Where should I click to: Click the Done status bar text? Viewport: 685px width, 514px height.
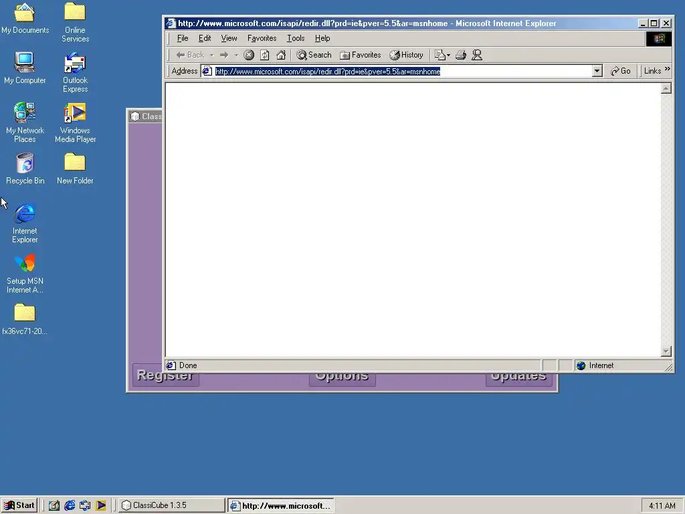[x=188, y=366]
